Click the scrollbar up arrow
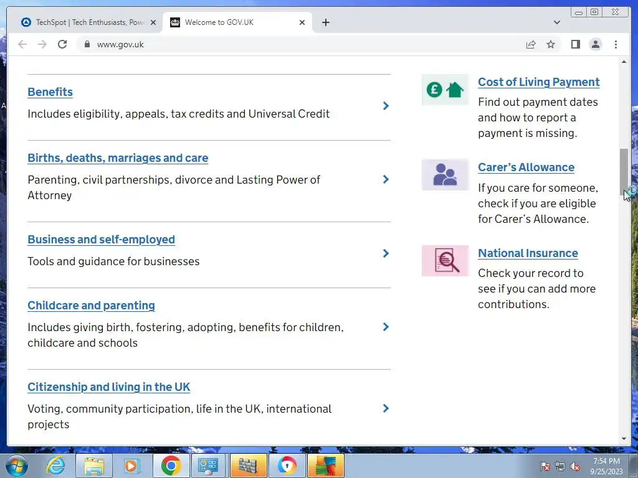The height and width of the screenshot is (478, 638). coord(624,62)
